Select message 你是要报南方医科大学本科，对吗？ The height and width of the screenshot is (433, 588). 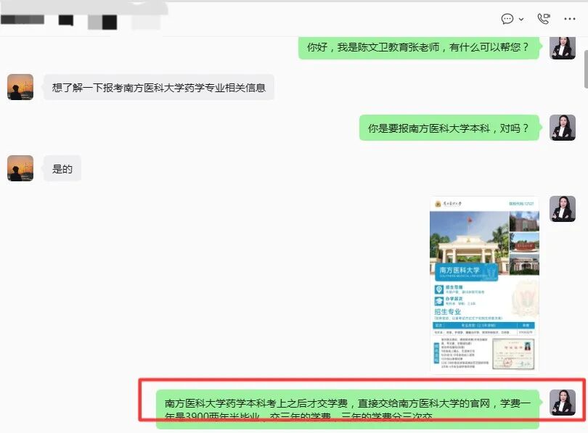pos(449,128)
